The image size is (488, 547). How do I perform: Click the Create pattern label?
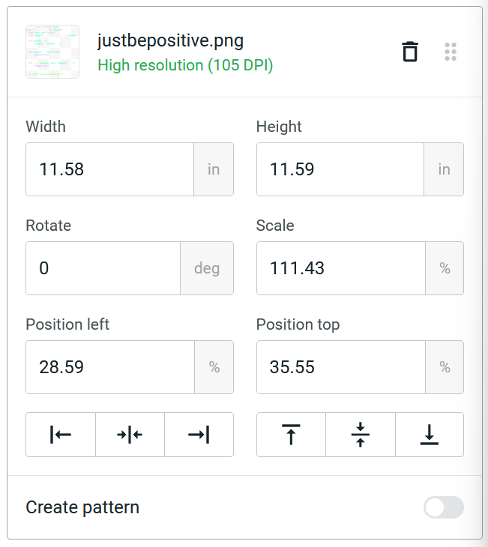pos(82,507)
